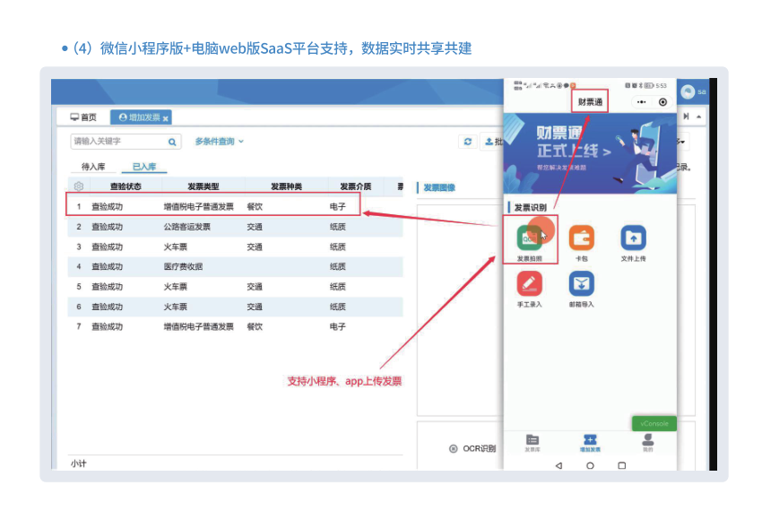The image size is (762, 511).
Task: Tap 发票库 in bottom navigation
Action: click(x=533, y=442)
